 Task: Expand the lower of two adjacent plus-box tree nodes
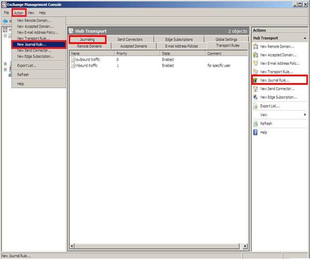[5, 70]
